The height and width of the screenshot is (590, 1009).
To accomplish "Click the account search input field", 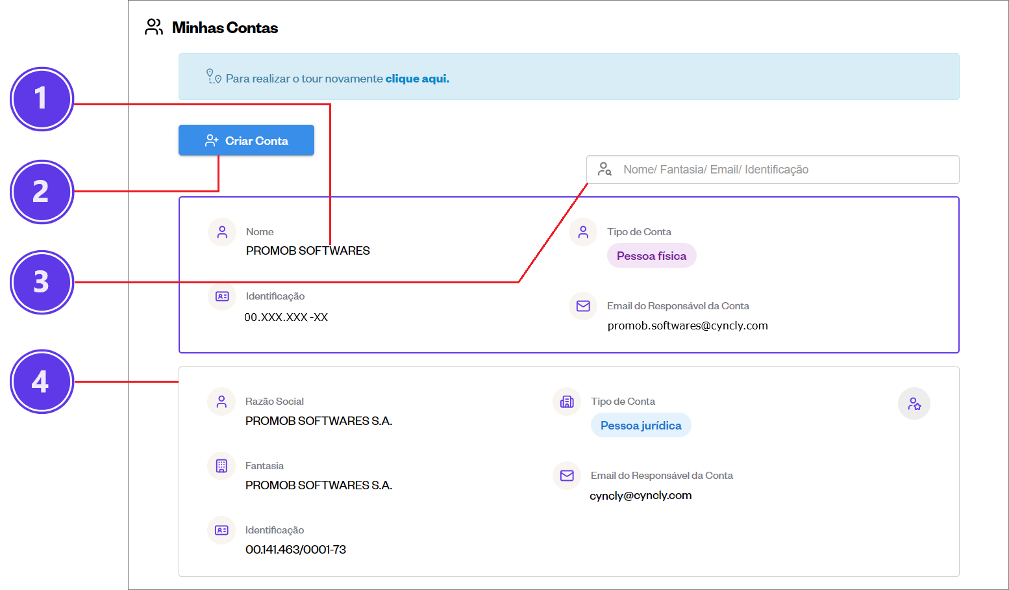I will 779,170.
